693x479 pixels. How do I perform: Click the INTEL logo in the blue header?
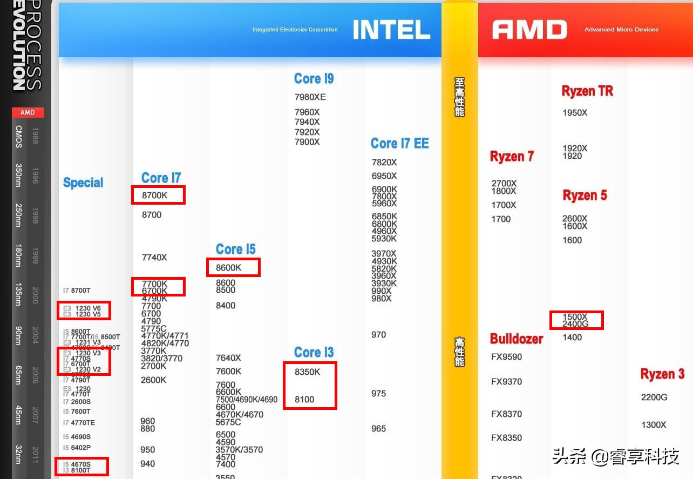(x=391, y=30)
